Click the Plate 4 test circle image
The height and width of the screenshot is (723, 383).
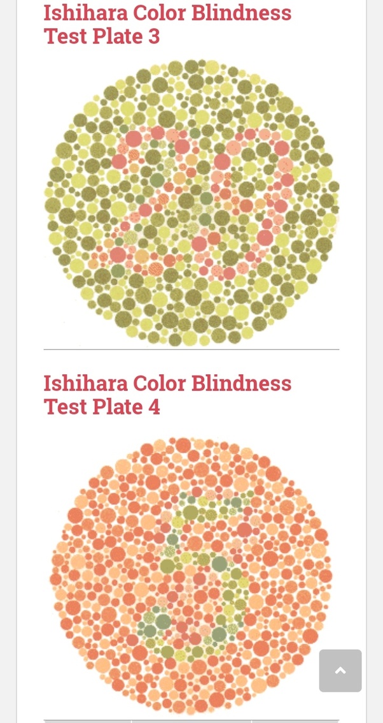pyautogui.click(x=191, y=574)
